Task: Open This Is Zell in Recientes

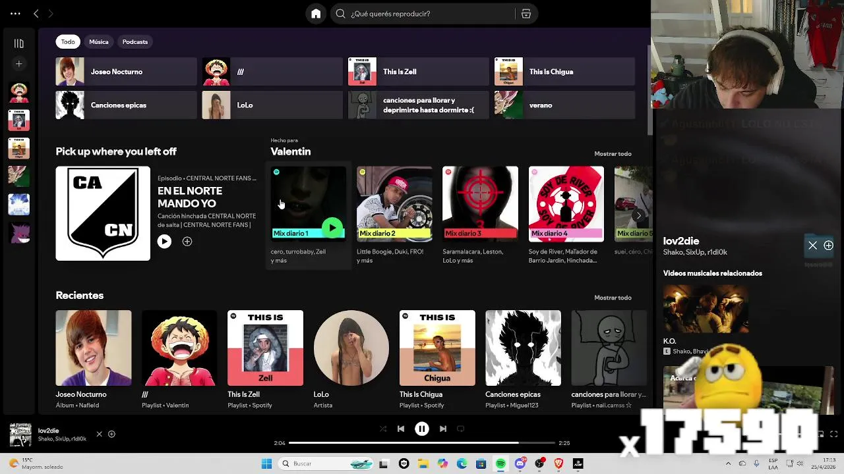Action: tap(265, 359)
